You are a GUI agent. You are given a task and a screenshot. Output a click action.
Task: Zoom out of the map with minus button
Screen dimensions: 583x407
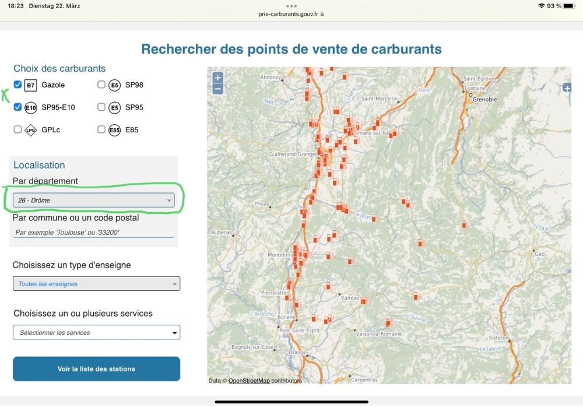[x=217, y=89]
